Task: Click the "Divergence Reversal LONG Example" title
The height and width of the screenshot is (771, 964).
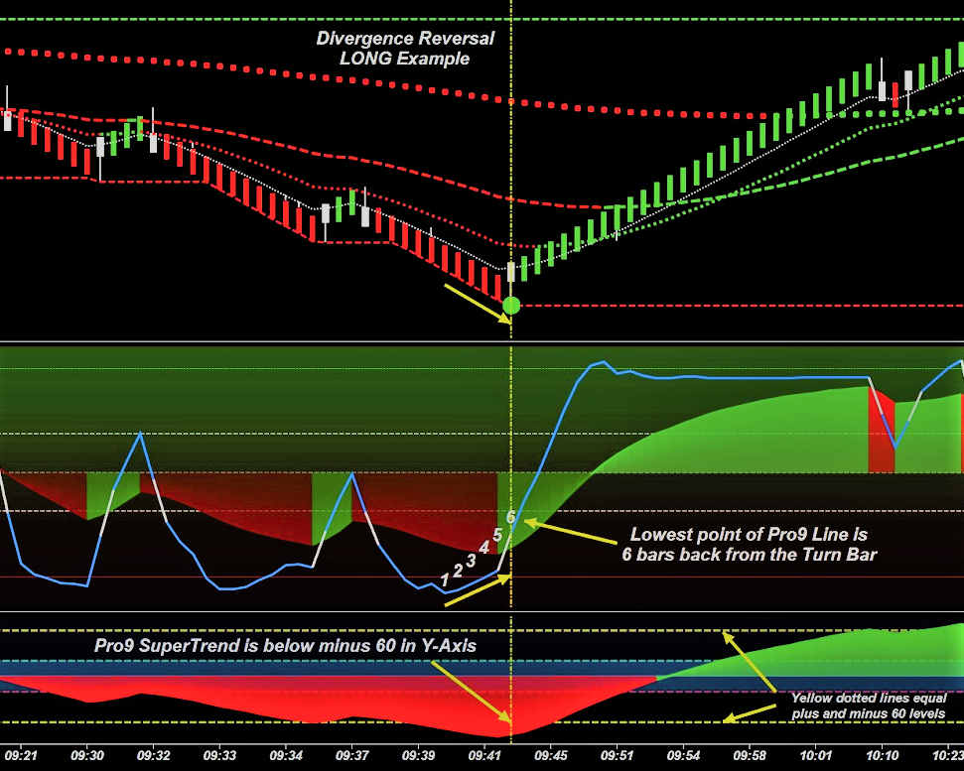Action: tap(405, 49)
